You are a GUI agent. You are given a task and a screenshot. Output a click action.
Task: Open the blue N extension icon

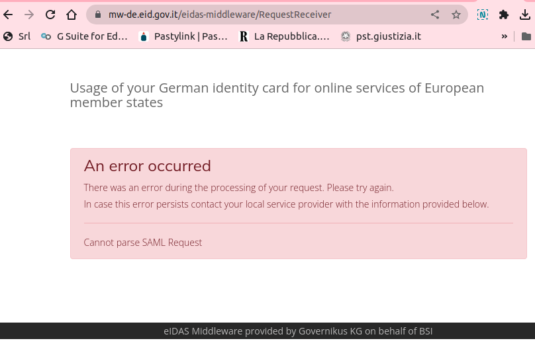coord(483,15)
